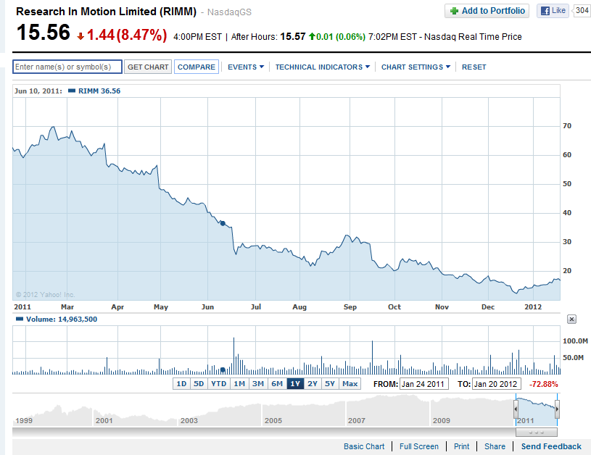Click the Research In Motion Limited title
Image resolution: width=591 pixels, height=455 pixels.
pos(107,12)
